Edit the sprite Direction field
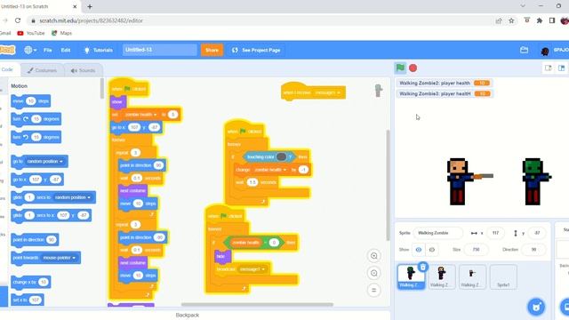 [533, 250]
